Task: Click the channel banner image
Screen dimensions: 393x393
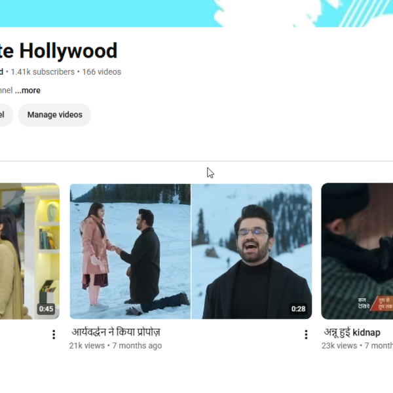Action: 196,13
